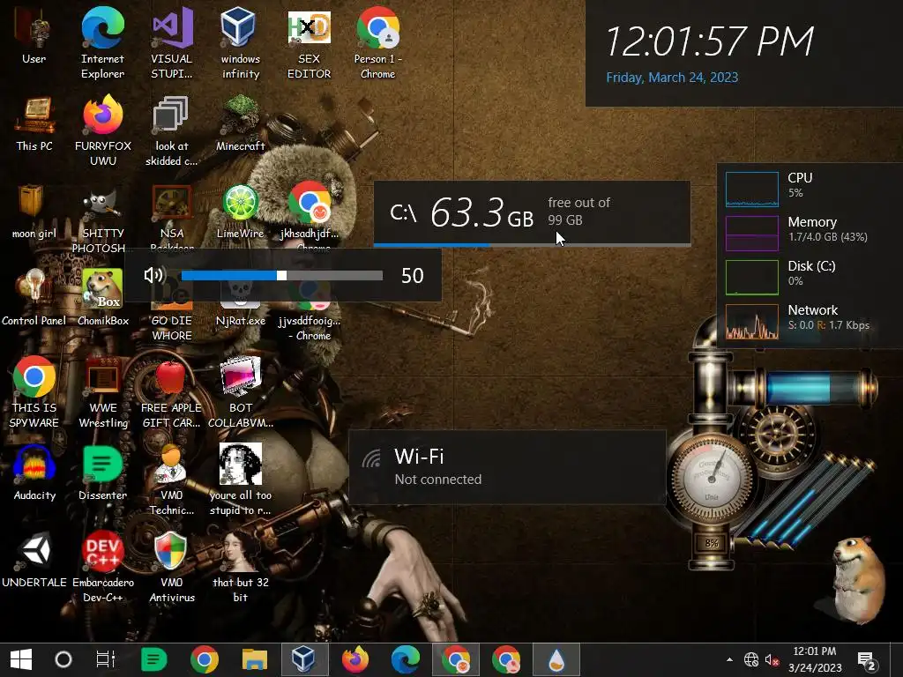Launch Chrome from the taskbar
Viewport: 903px width, 677px height.
coord(204,659)
